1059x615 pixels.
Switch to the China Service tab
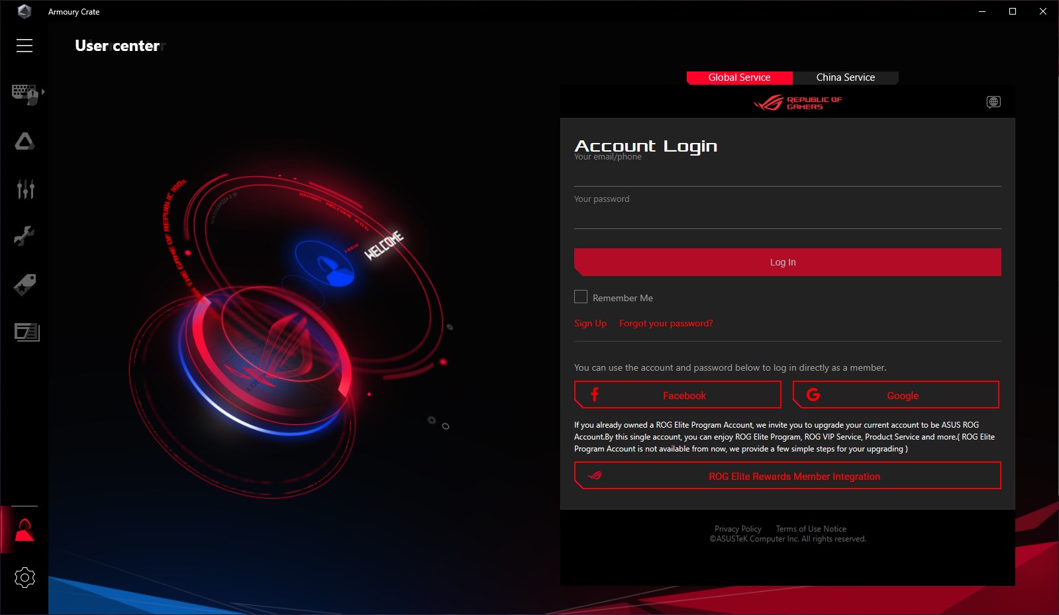[846, 77]
